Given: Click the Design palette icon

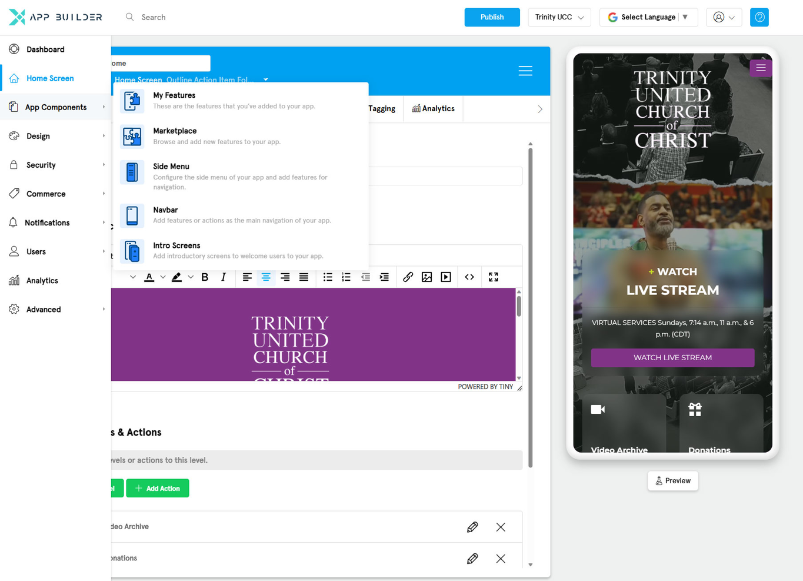Looking at the screenshot, I should coord(14,136).
